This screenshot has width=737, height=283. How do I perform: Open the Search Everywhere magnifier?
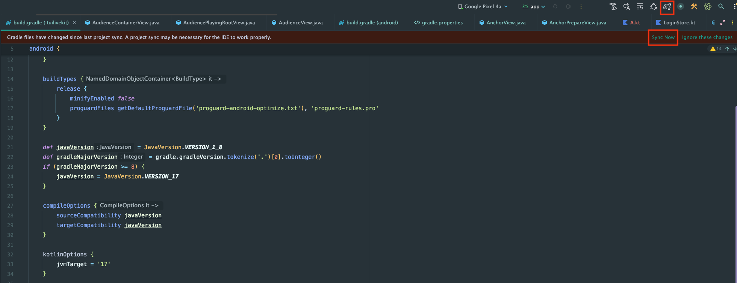(x=721, y=6)
